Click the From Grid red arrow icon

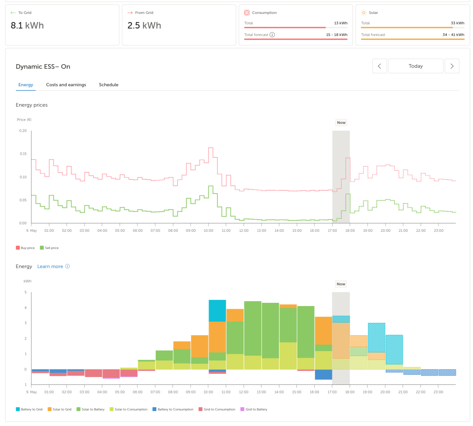click(x=130, y=13)
